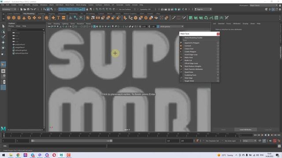The width and height of the screenshot is (282, 158).
Task: Open Create Polygon option box
Action: pyautogui.click(x=218, y=52)
